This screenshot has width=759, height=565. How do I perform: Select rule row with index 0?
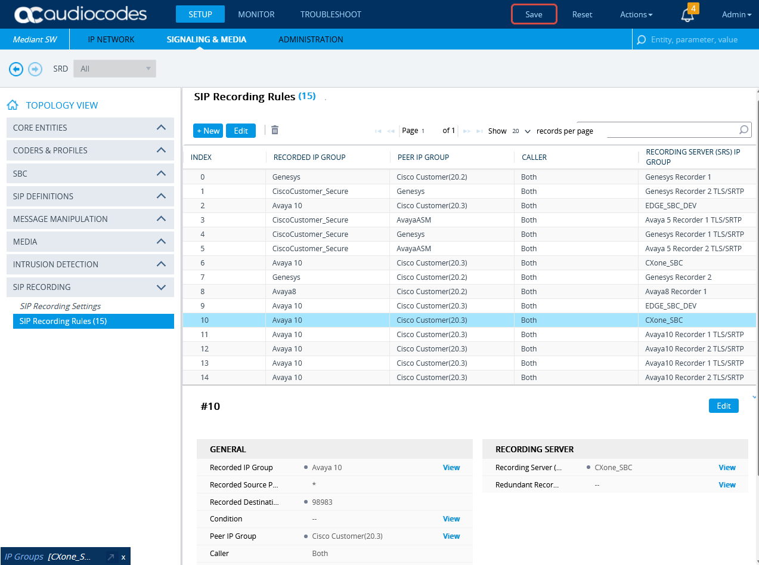tap(469, 177)
